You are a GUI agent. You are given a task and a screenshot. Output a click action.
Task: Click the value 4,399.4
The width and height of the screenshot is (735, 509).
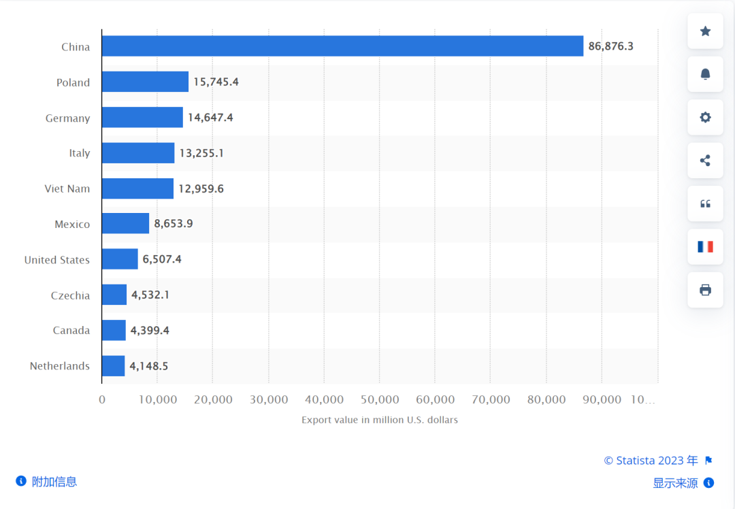(150, 330)
